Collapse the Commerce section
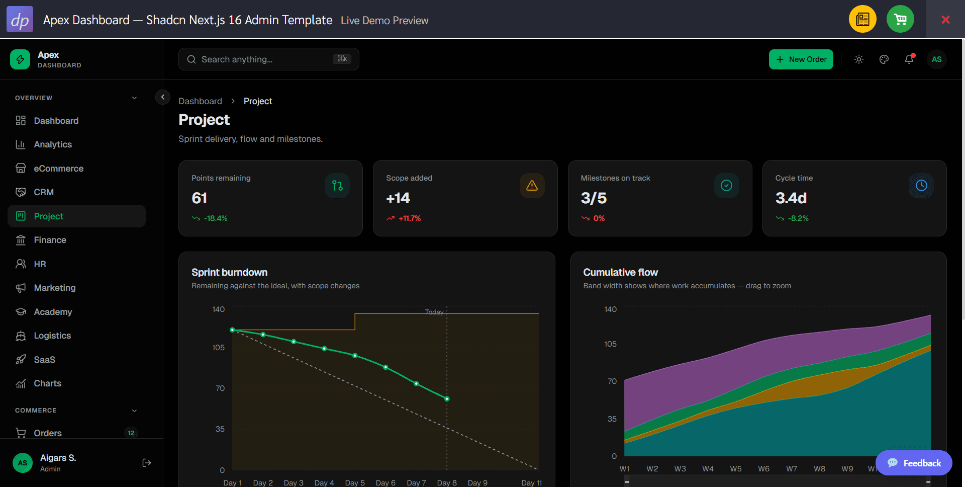965x488 pixels. (x=134, y=411)
